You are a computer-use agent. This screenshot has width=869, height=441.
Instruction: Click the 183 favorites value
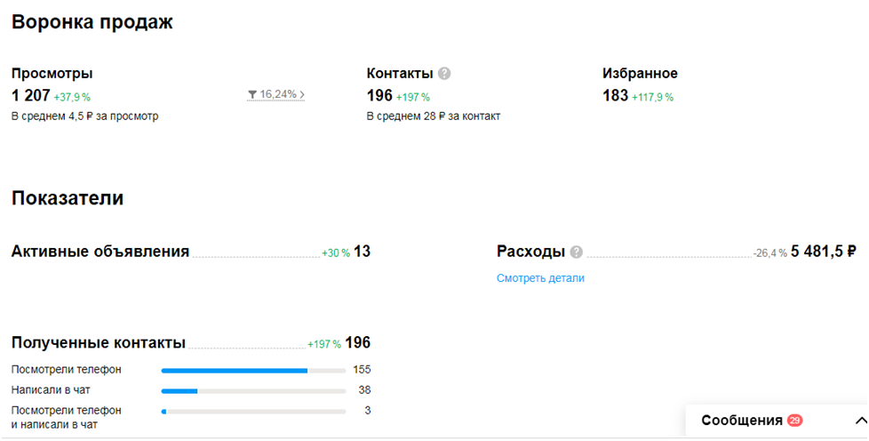[615, 95]
